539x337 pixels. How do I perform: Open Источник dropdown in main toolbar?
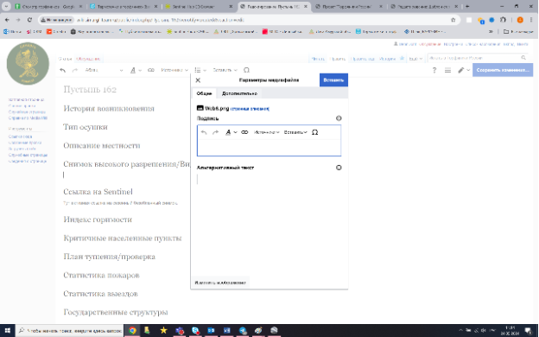[174, 70]
